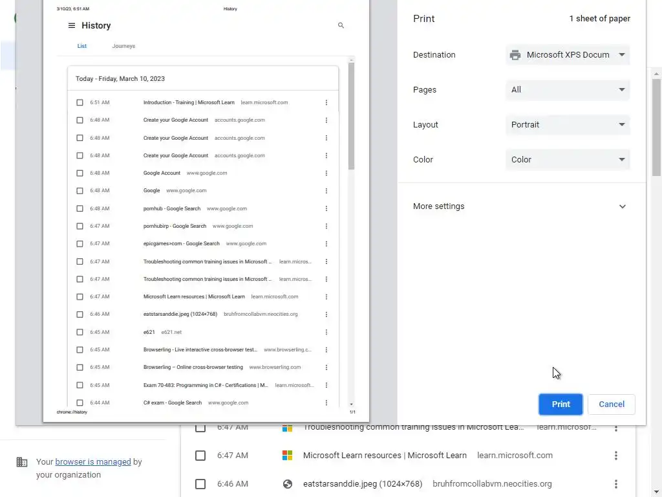Click the blue Print button
The width and height of the screenshot is (662, 497).
tap(561, 404)
